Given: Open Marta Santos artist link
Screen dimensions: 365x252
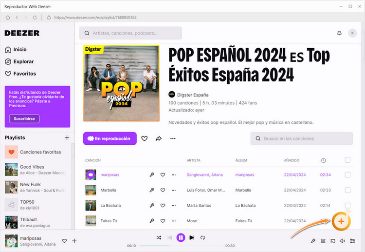Looking at the screenshot, I should click(199, 205).
